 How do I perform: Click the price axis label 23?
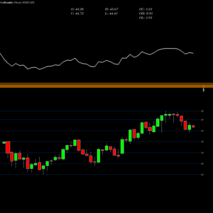(x=202, y=175)
